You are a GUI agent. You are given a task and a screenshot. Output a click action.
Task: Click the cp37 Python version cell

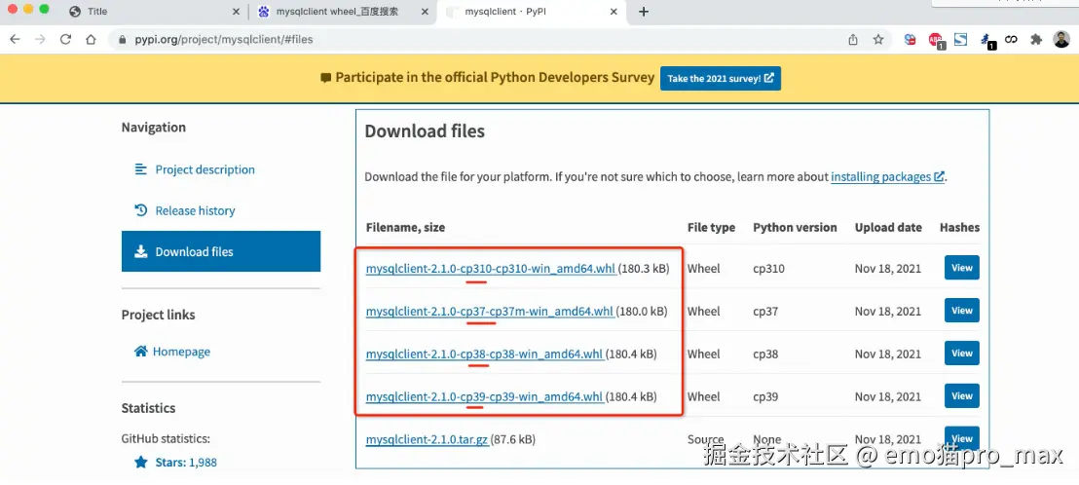[x=765, y=312]
